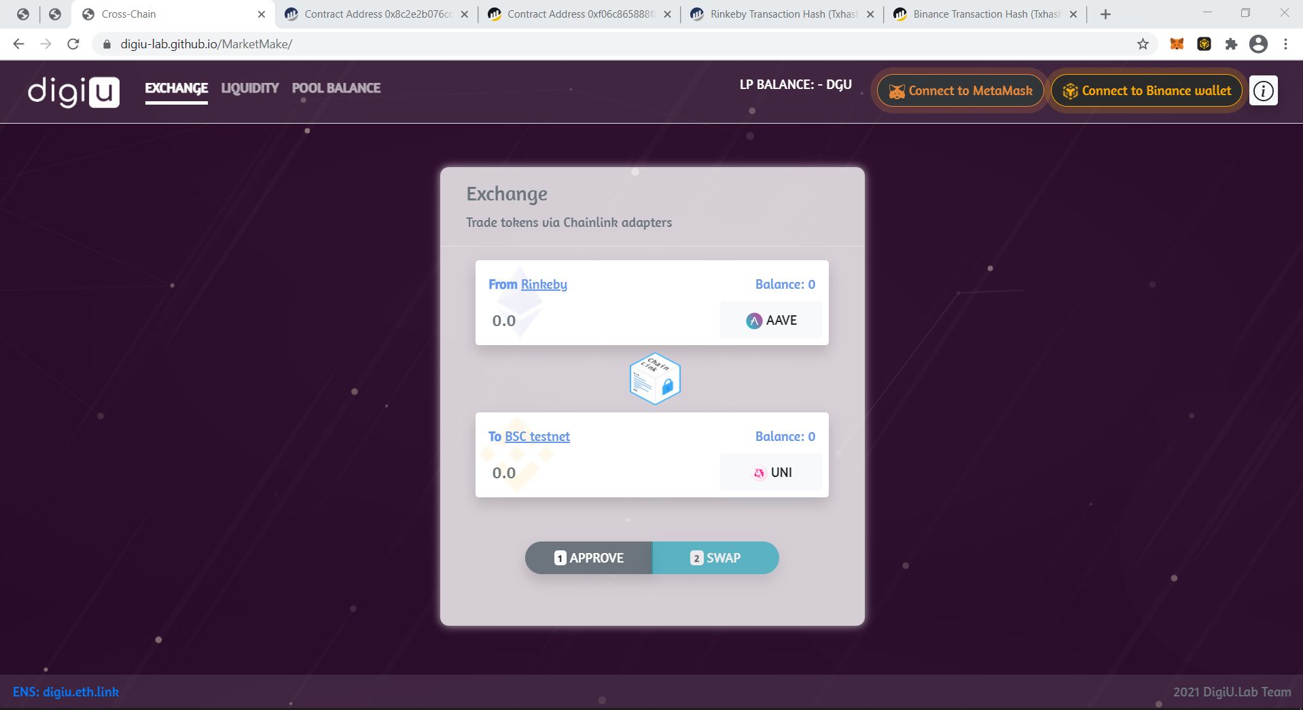Open the AAVE token selector

coord(771,320)
